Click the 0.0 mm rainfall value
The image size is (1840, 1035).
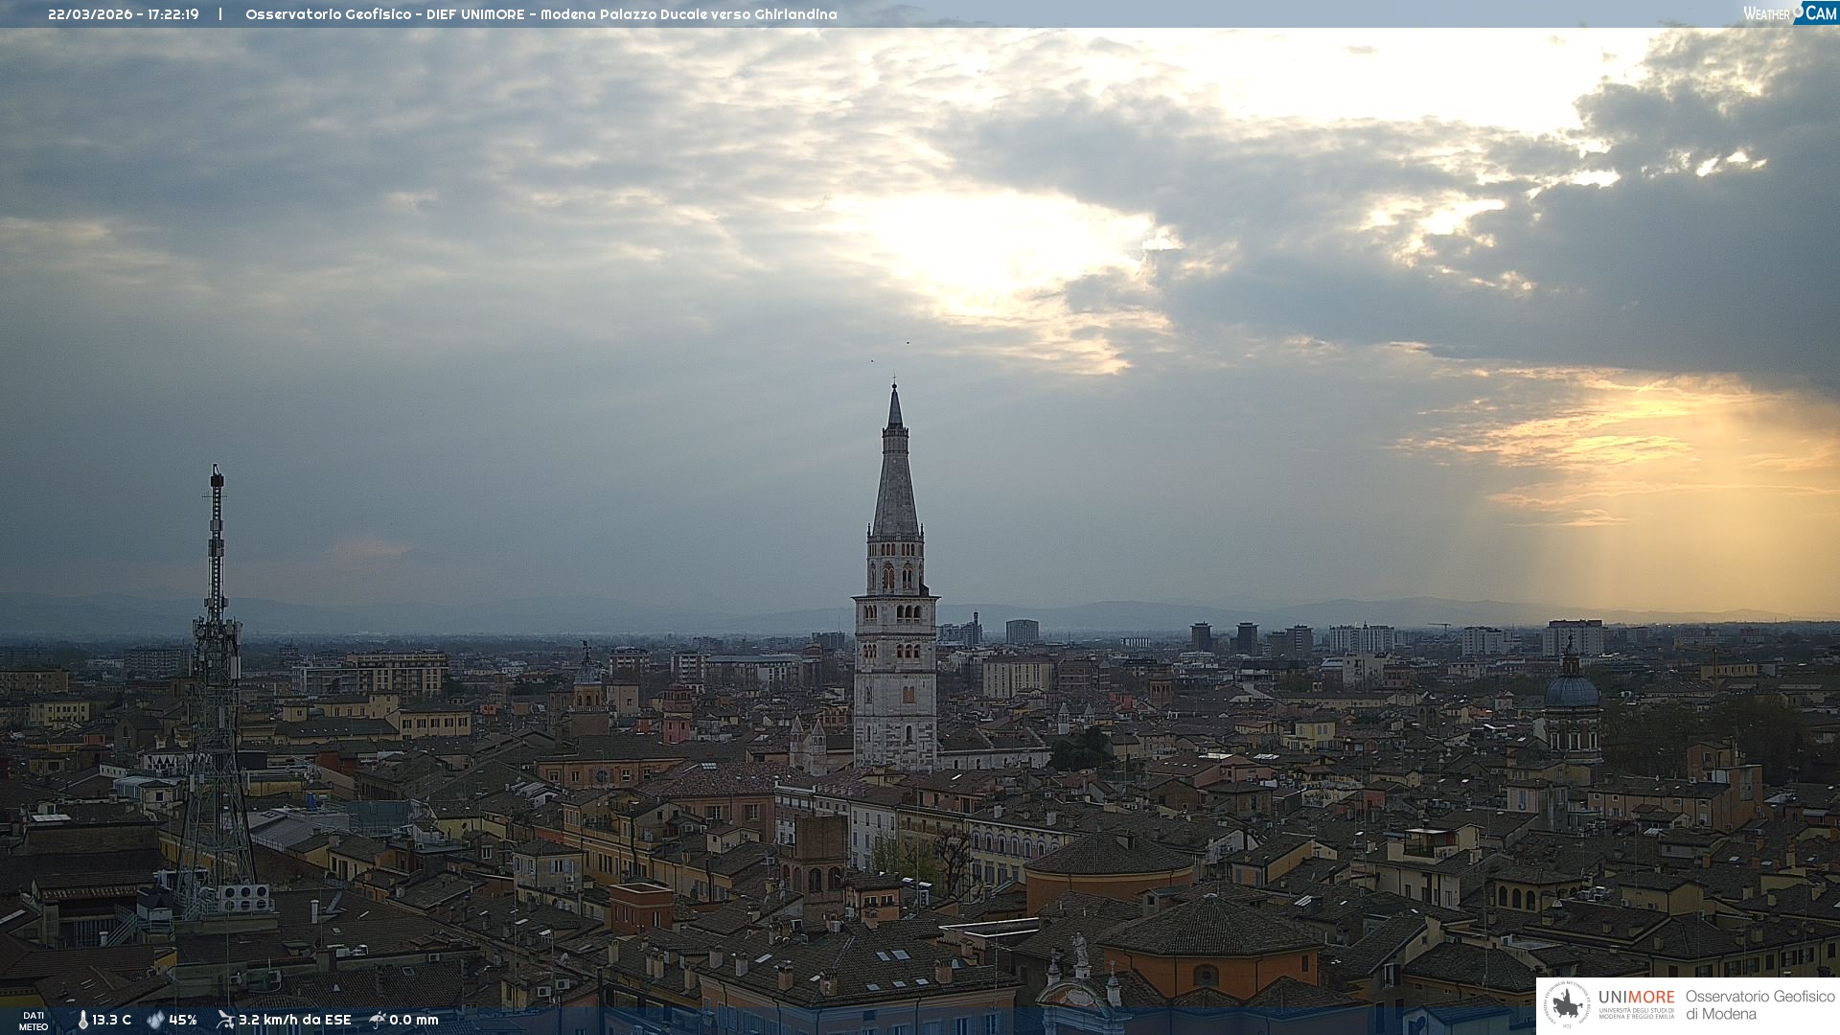413,1020
